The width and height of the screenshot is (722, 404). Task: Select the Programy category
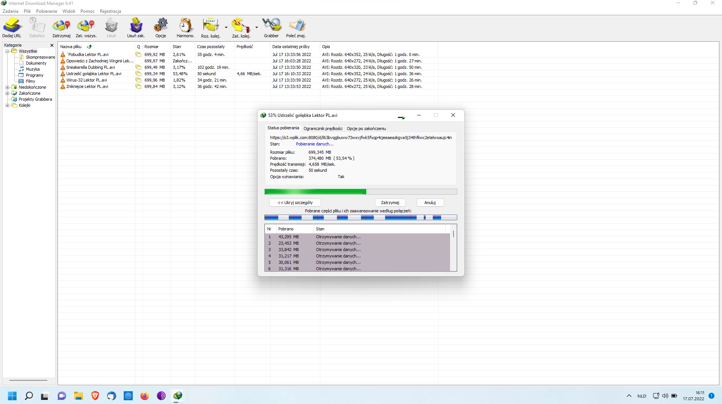(35, 75)
